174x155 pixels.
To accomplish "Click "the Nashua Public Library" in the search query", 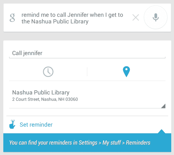I will pos(55,21).
